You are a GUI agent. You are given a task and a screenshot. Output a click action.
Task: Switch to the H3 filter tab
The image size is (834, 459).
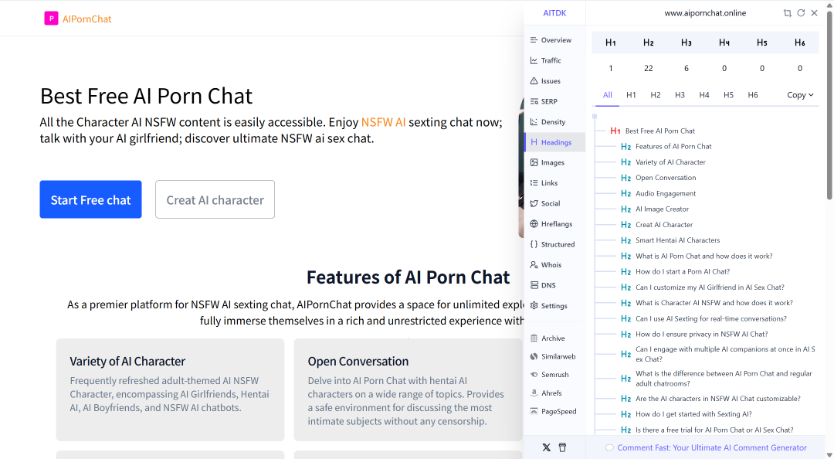point(680,95)
